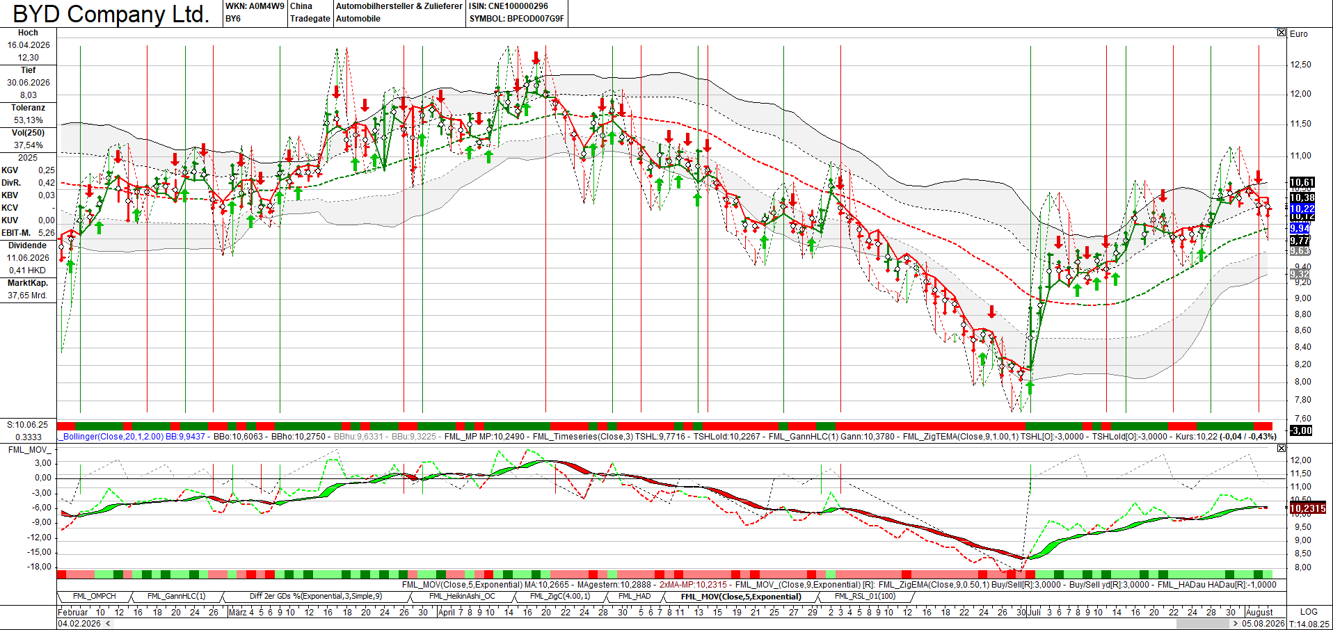Select the WKN: A0M4W9 header cell
The image size is (1333, 630).
tap(255, 6)
